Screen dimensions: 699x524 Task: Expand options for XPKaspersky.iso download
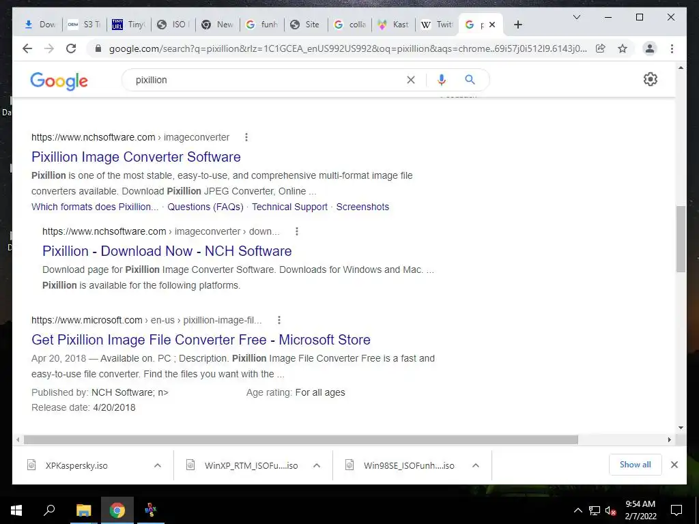click(158, 465)
